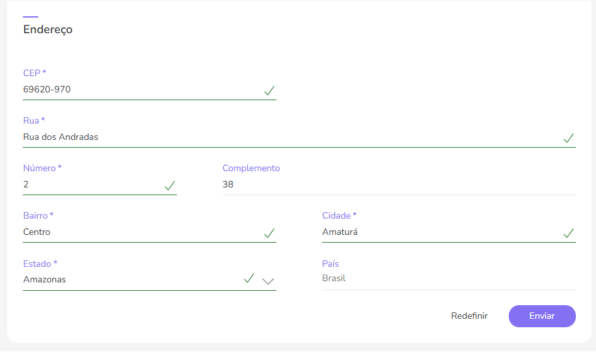
Task: Open the Estado select showing Amazonas
Action: click(130, 280)
